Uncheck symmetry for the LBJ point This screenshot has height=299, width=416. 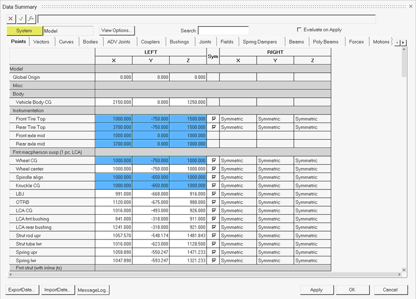point(213,194)
